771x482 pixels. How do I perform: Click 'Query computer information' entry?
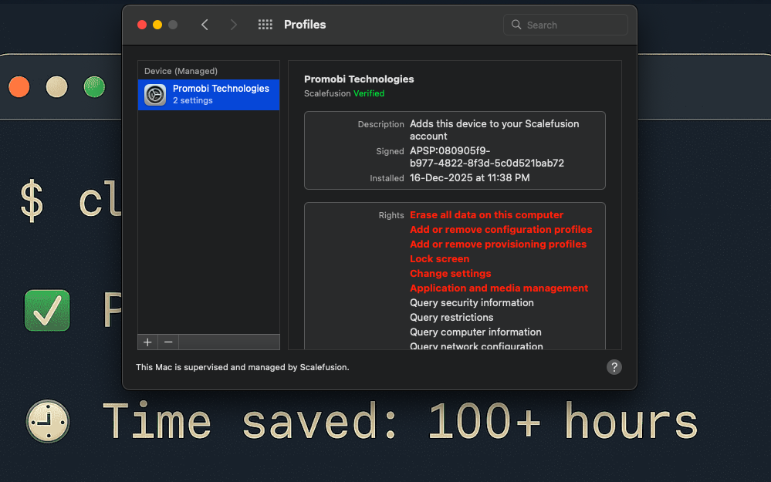coord(475,332)
